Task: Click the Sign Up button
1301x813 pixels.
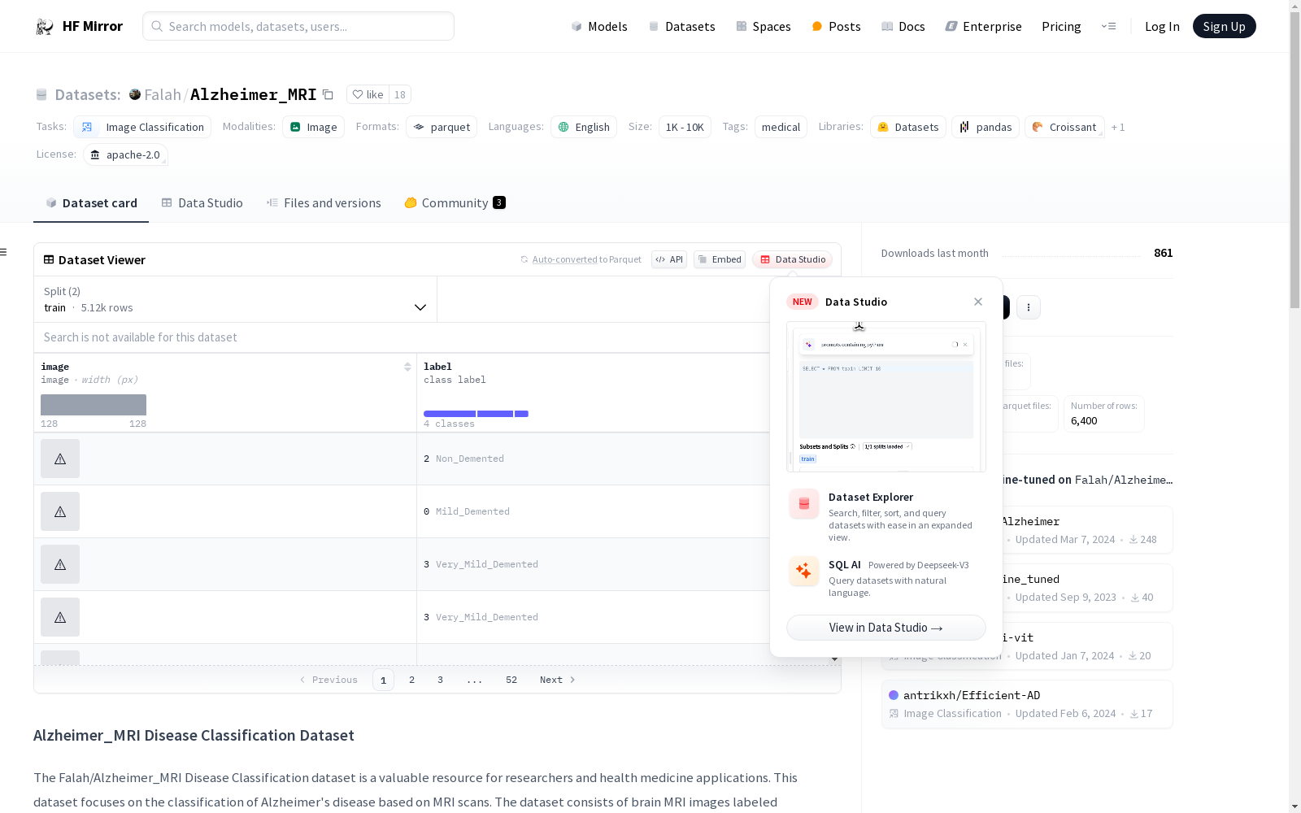Action: point(1225,26)
